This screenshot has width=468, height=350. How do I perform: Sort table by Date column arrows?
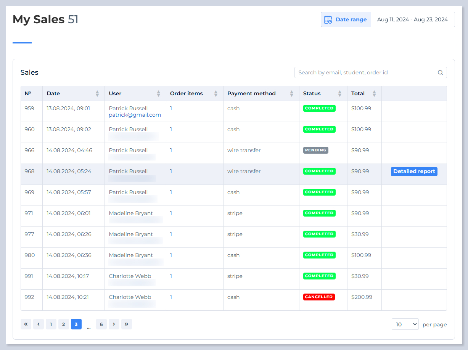click(97, 93)
